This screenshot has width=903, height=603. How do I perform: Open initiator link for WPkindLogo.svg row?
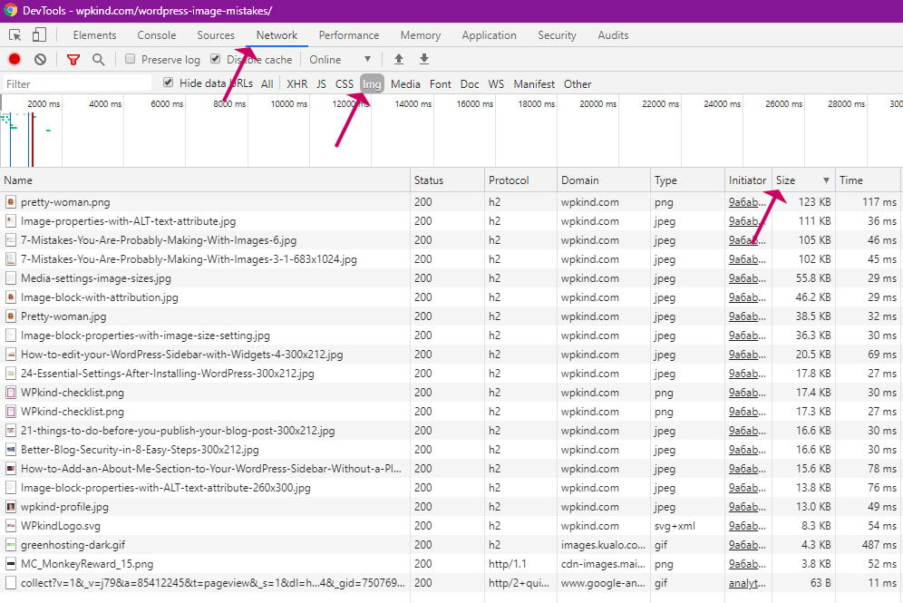coord(747,526)
